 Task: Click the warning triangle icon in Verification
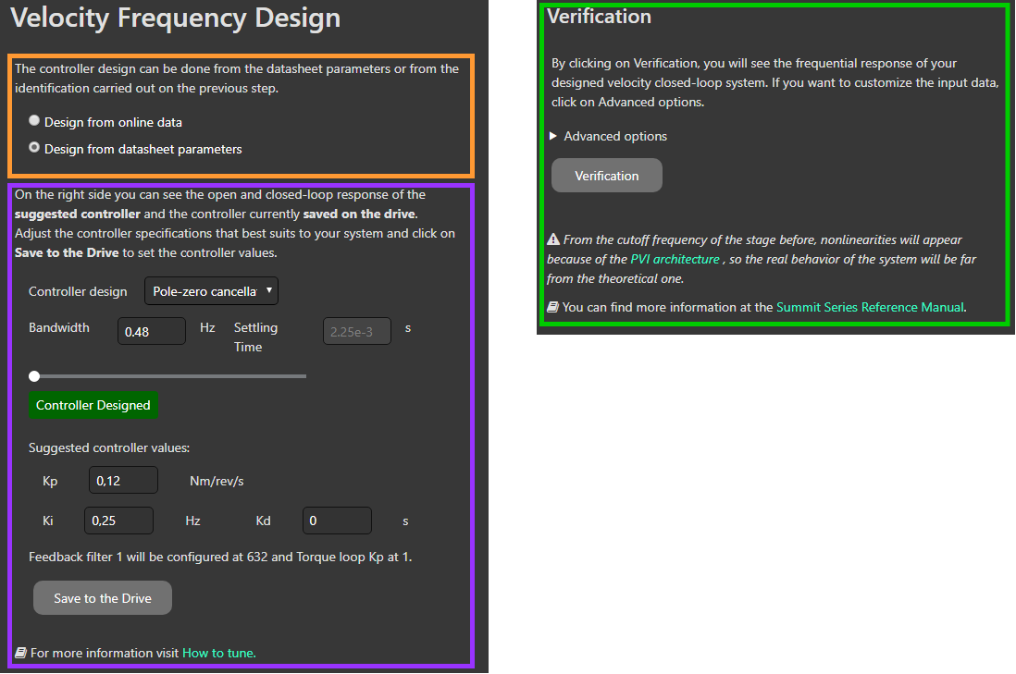click(x=552, y=239)
